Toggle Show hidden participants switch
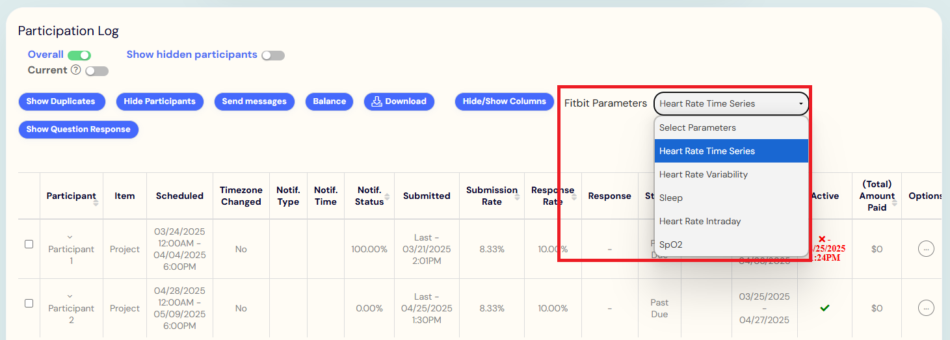The image size is (950, 340). [x=273, y=55]
